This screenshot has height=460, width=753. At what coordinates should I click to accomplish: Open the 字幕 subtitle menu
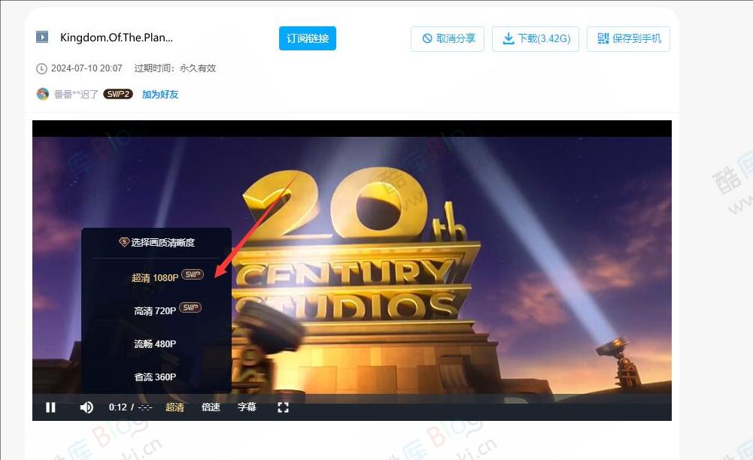point(247,407)
